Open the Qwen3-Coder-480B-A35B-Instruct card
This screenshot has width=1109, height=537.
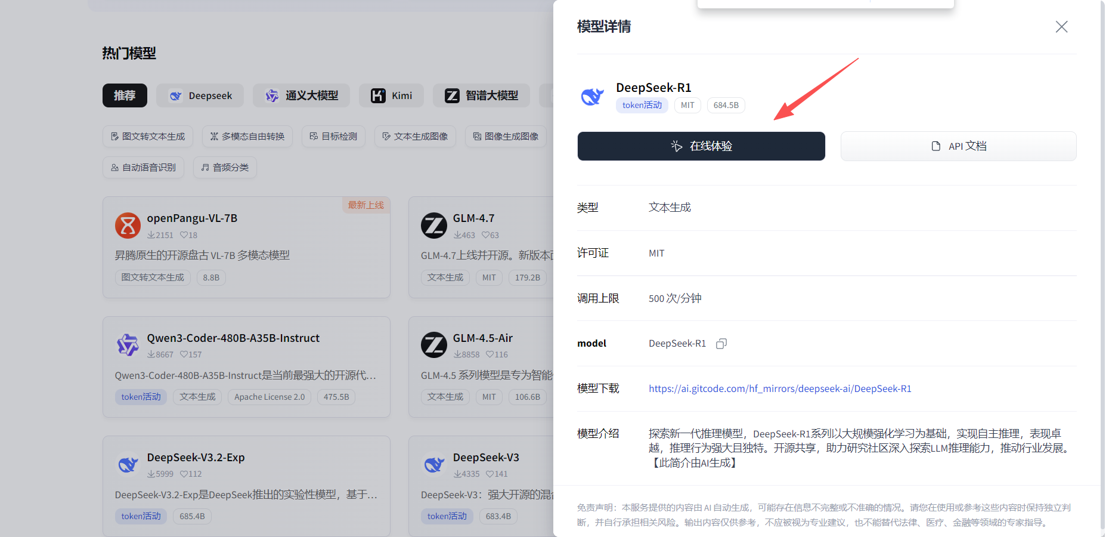pyautogui.click(x=246, y=367)
